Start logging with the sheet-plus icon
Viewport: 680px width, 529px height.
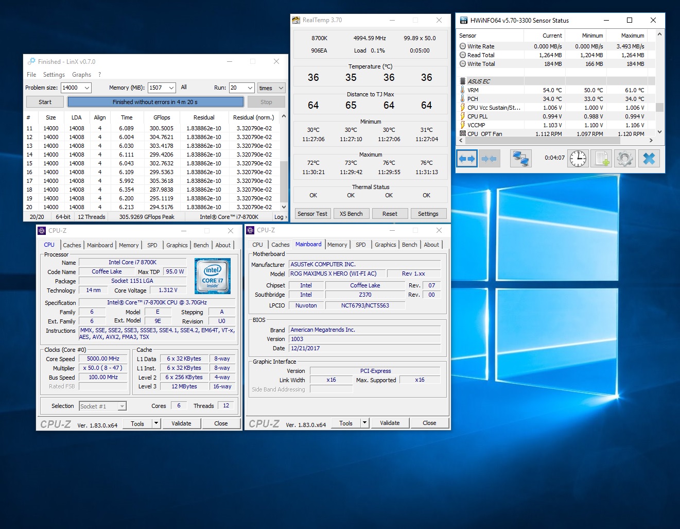[601, 159]
